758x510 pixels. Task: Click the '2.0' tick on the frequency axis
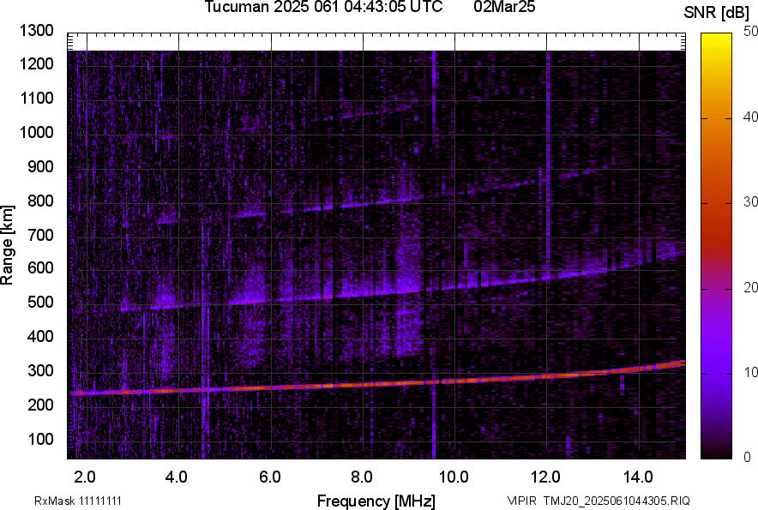(84, 477)
